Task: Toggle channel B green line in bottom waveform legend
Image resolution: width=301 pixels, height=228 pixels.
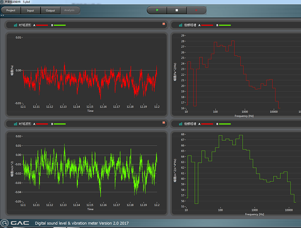Action: click(60, 124)
